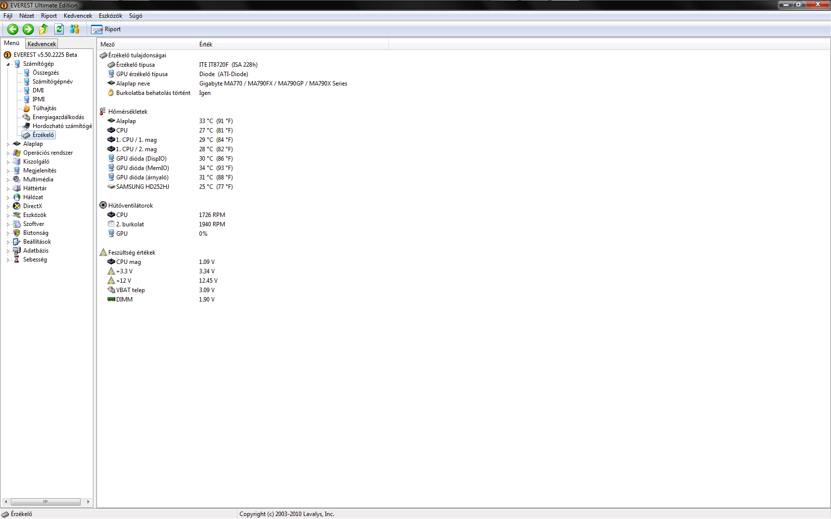This screenshot has width=831, height=519.
Task: Click the Szoftver tree icon
Action: tap(17, 224)
